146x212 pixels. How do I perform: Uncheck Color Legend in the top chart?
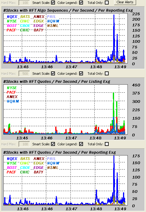(x=81, y=3)
